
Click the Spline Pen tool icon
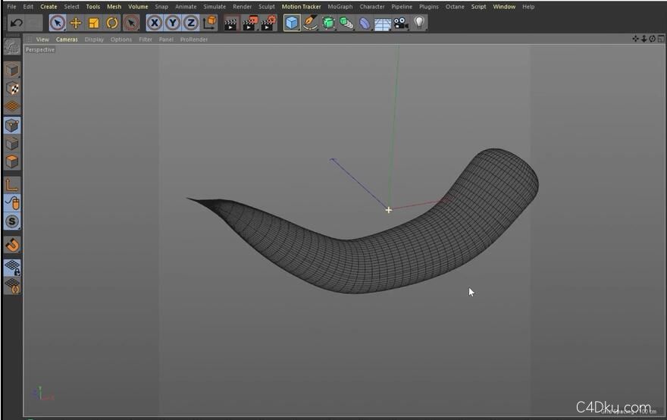pyautogui.click(x=310, y=23)
